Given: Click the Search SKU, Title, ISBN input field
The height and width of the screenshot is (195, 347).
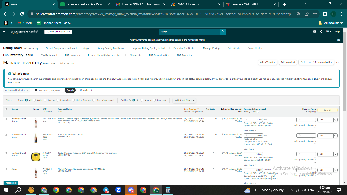Looking at the screenshot, I should [x=49, y=90].
